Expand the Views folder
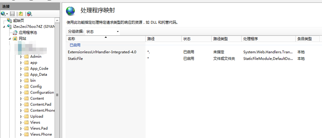Screen dimensions: 322x138 21,123
